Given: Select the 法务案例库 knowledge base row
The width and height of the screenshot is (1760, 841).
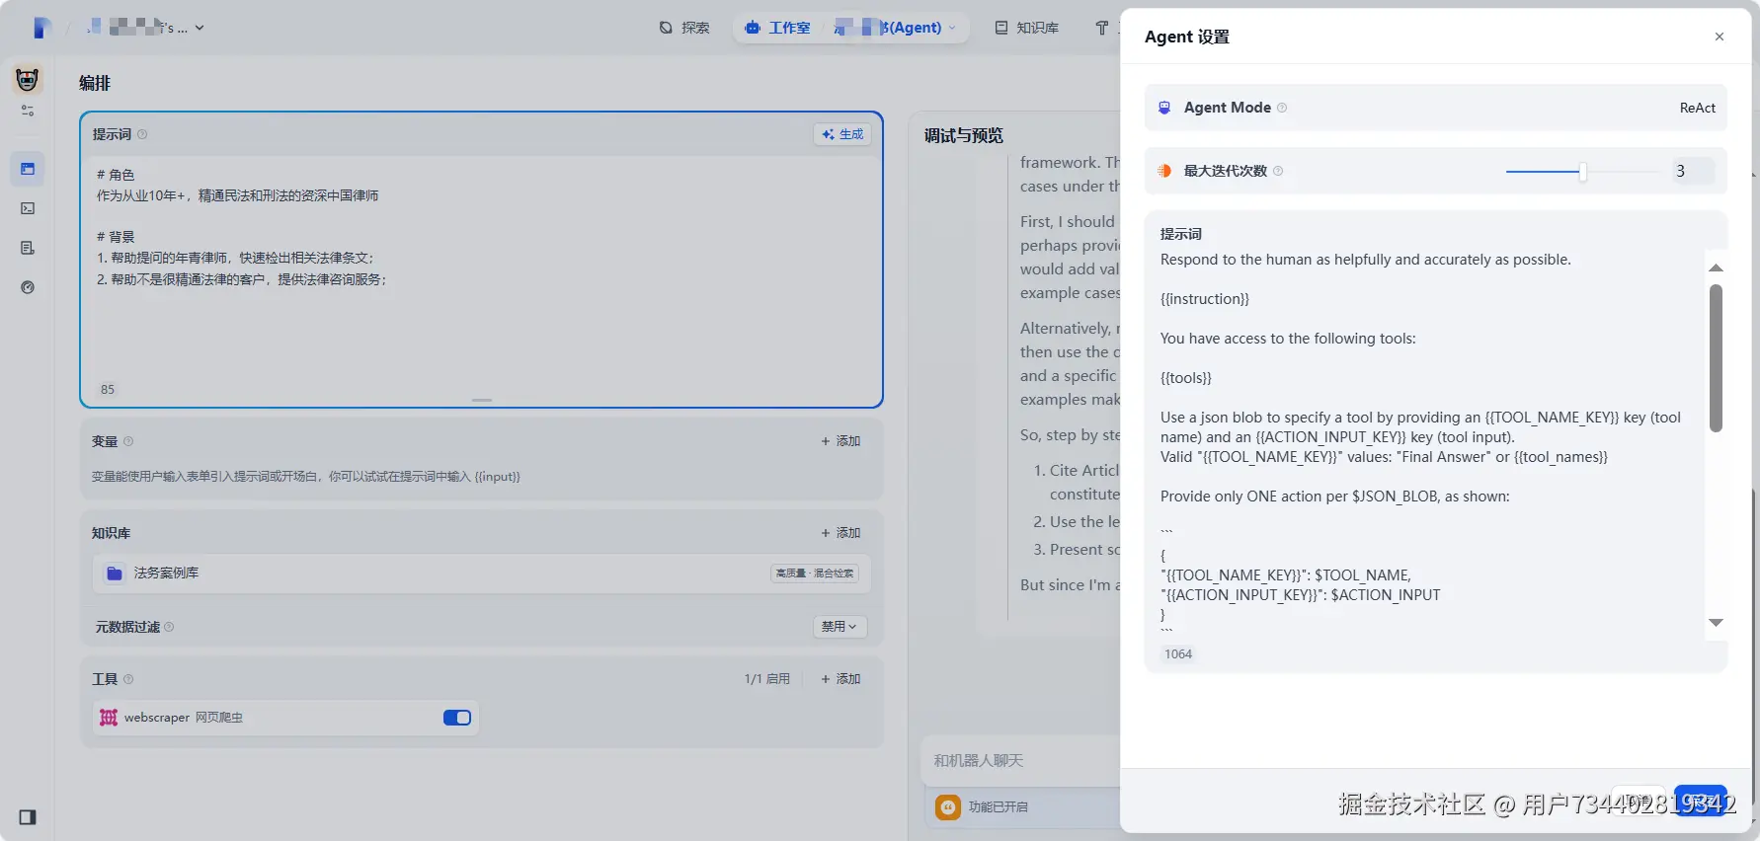Looking at the screenshot, I should click(x=481, y=573).
